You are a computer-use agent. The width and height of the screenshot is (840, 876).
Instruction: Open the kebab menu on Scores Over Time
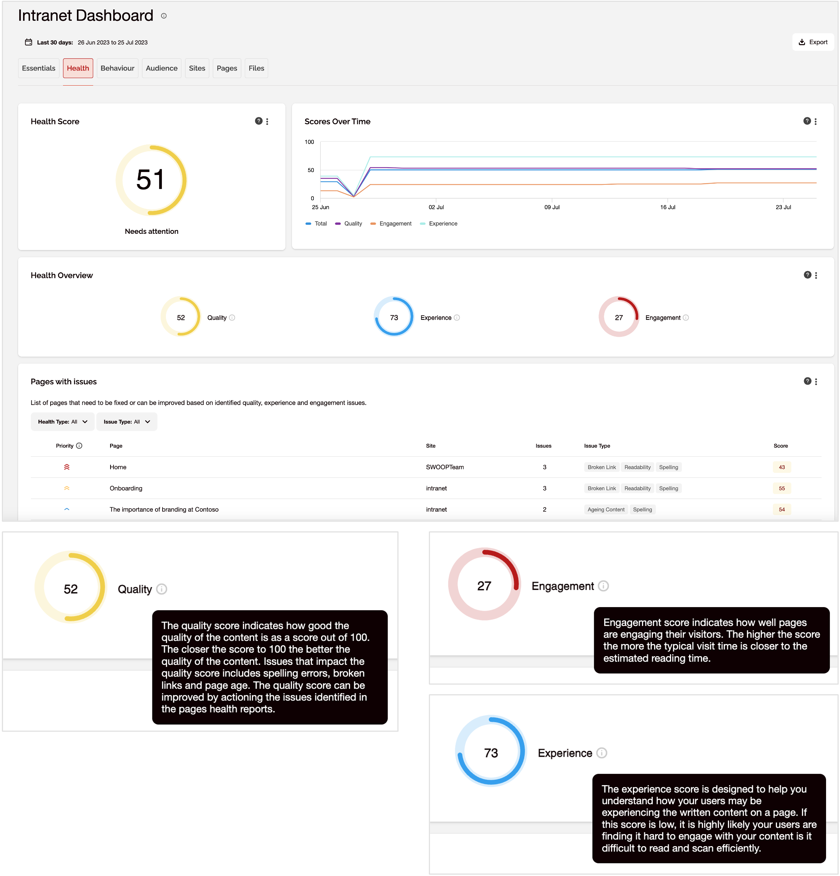tap(816, 121)
